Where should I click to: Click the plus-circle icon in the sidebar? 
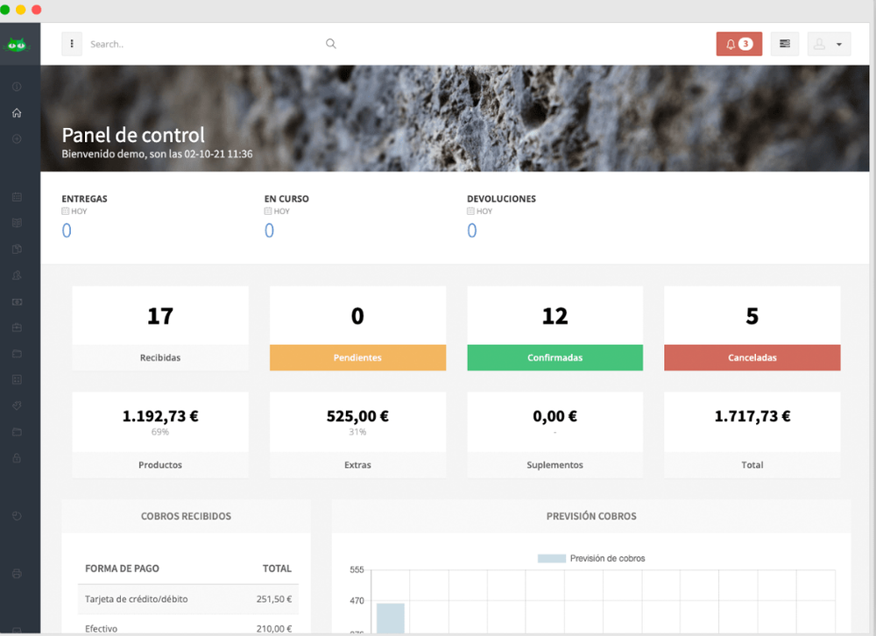[17, 138]
